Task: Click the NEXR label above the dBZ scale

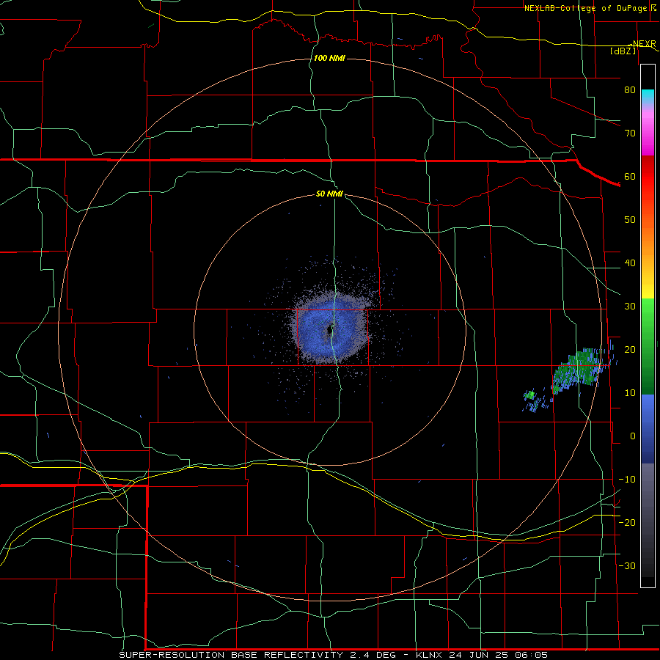Action: point(644,43)
